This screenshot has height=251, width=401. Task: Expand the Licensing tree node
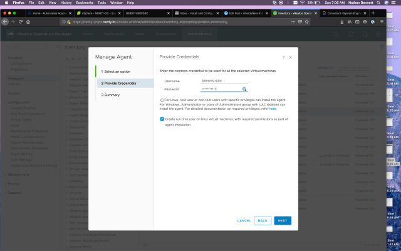tap(66, 181)
